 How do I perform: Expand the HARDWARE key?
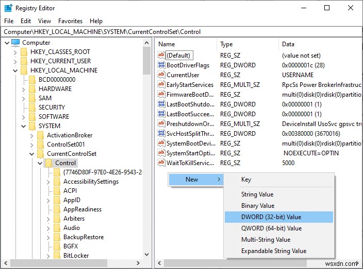pyautogui.click(x=24, y=89)
